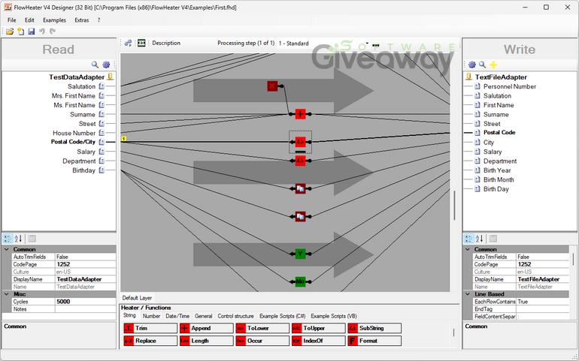Collapse the Common section in Read properties

7,249
